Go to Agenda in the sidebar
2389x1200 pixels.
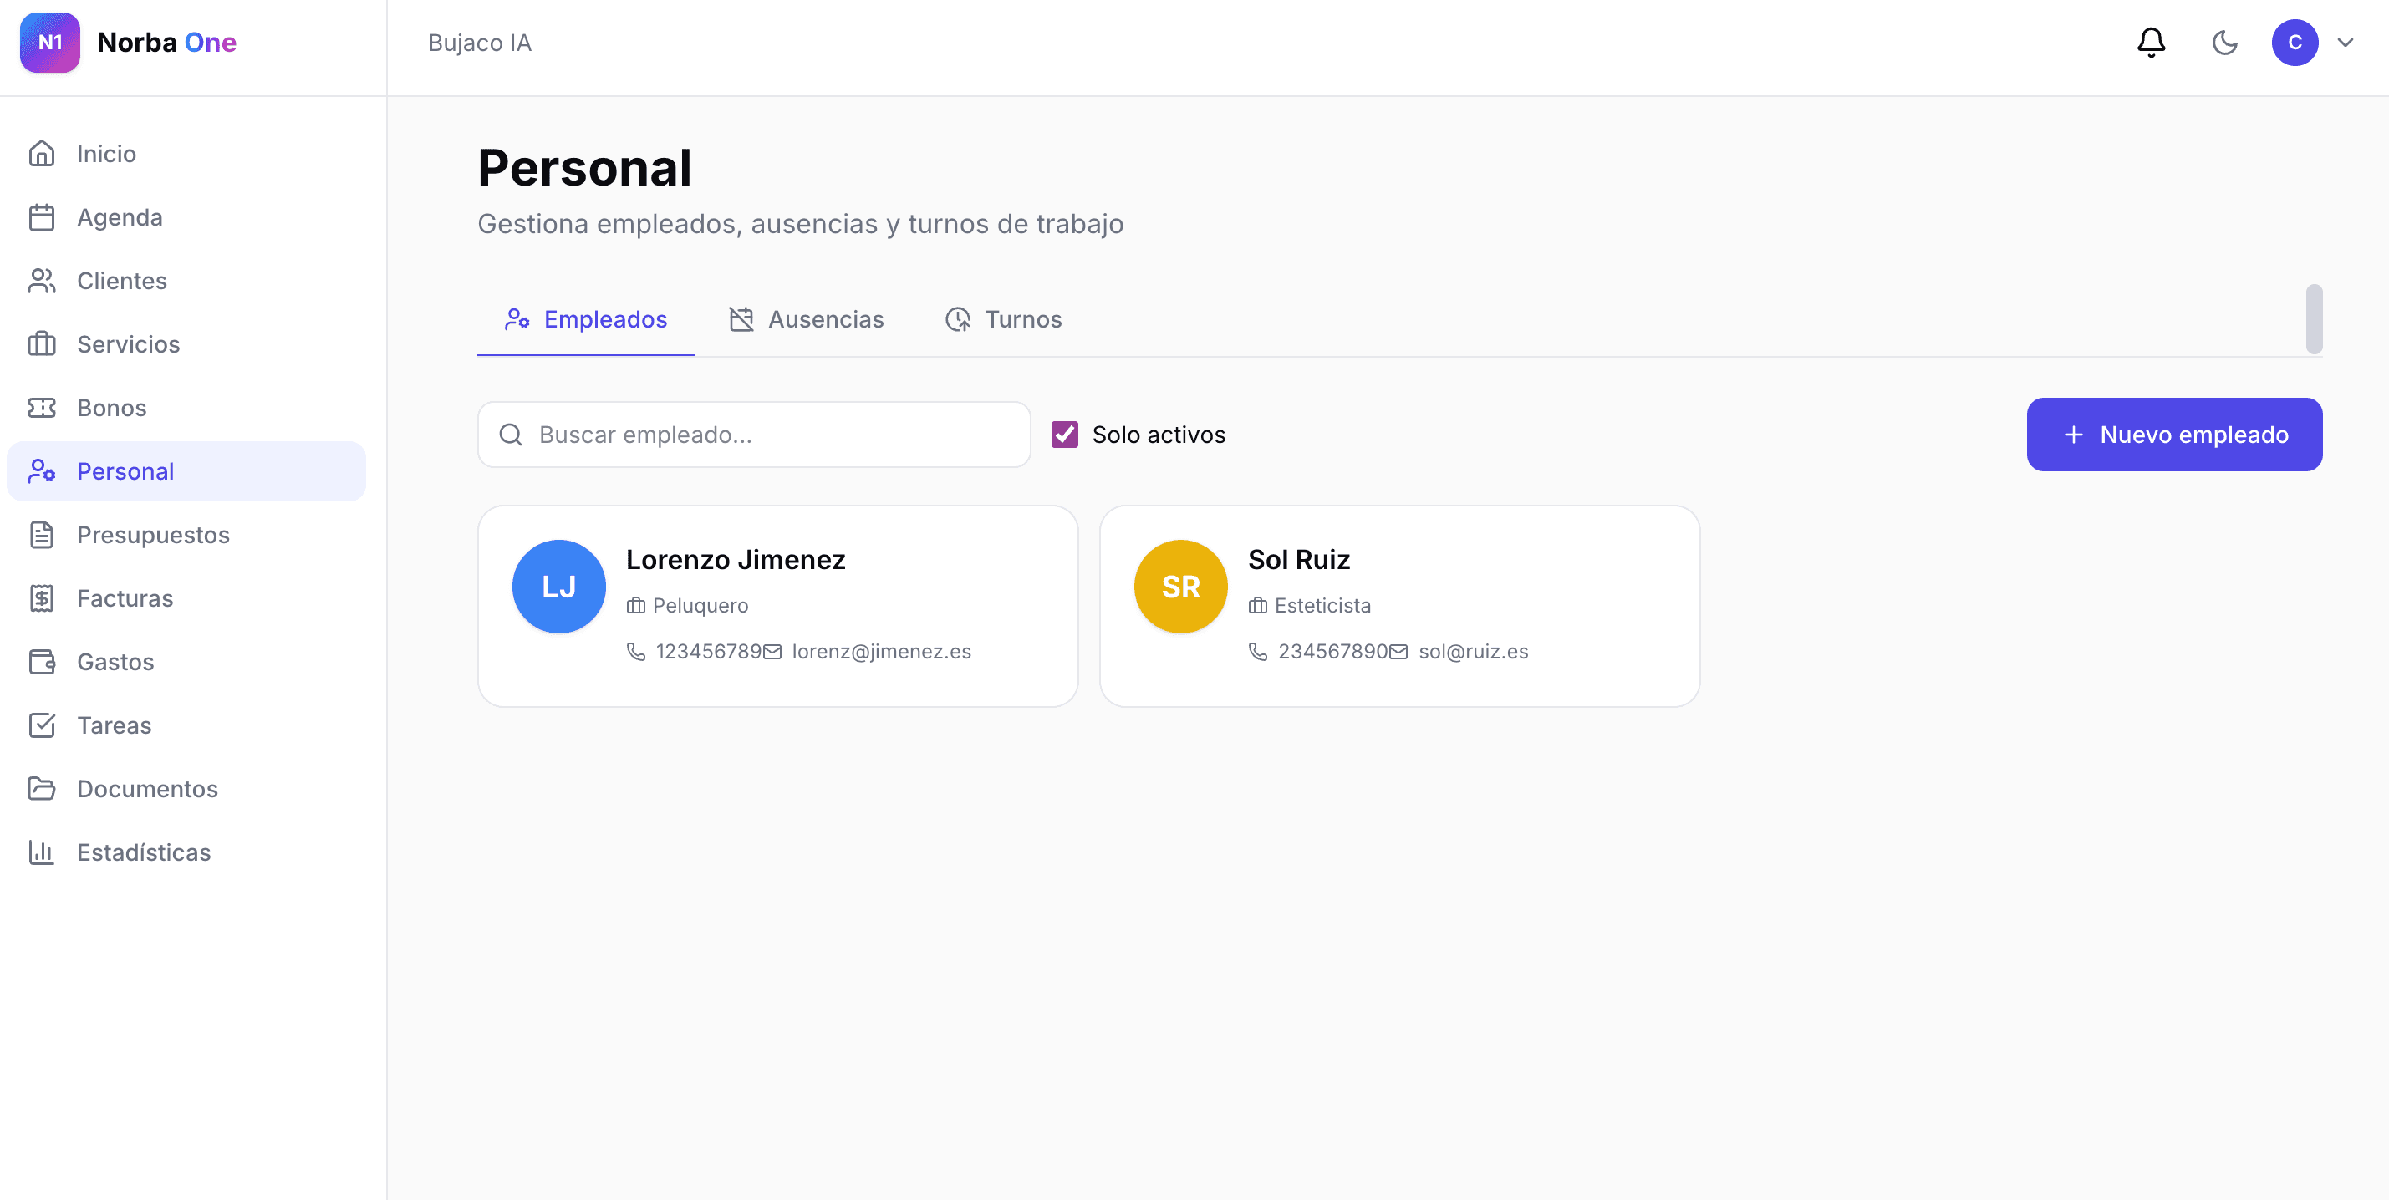coord(186,217)
